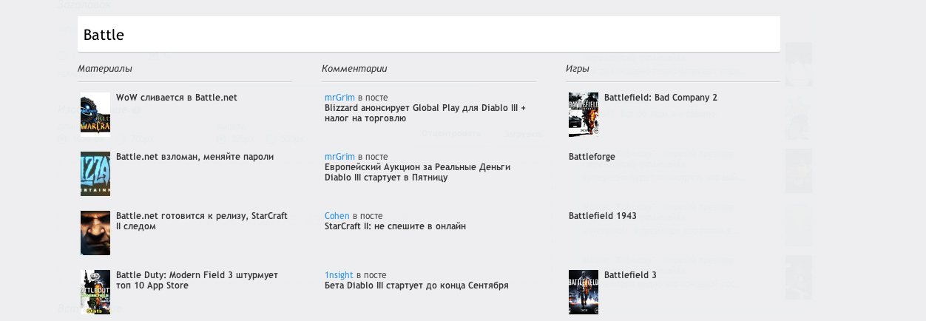Click Battlefield: Bad Company 2 cover thumbnail
Image resolution: width=926 pixels, height=321 pixels.
coord(584,115)
